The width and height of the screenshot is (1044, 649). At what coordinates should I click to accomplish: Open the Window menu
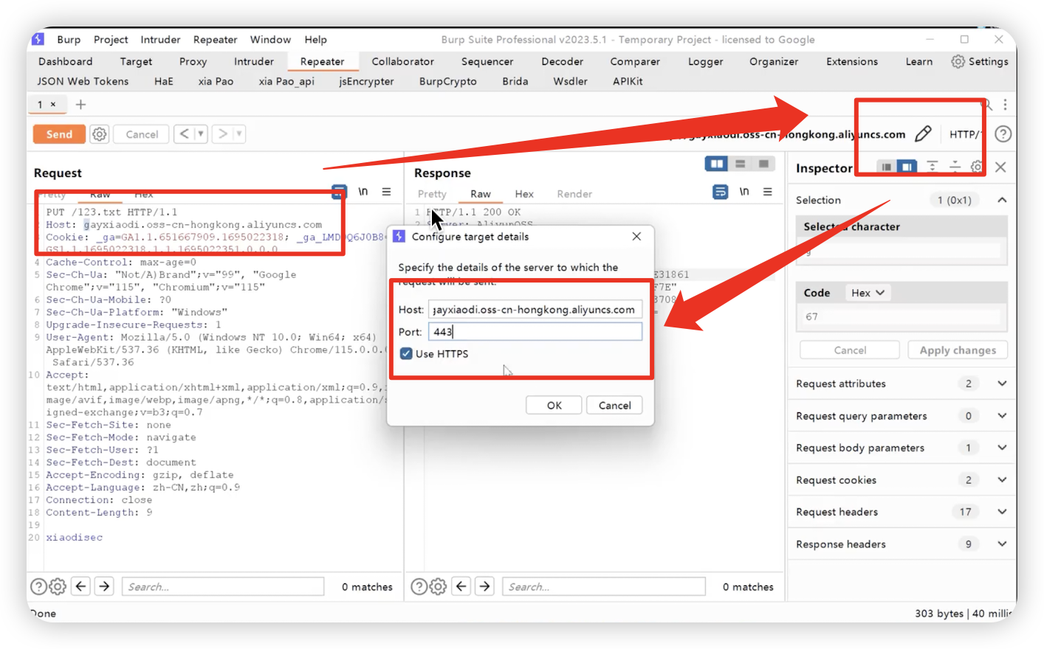pyautogui.click(x=270, y=40)
